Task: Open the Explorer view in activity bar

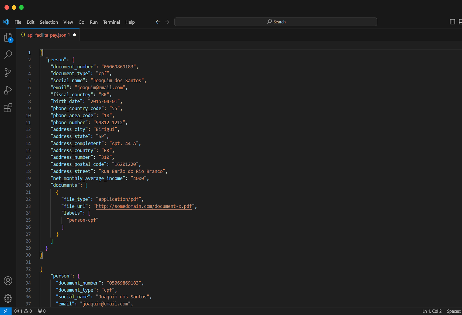Action: pyautogui.click(x=8, y=37)
